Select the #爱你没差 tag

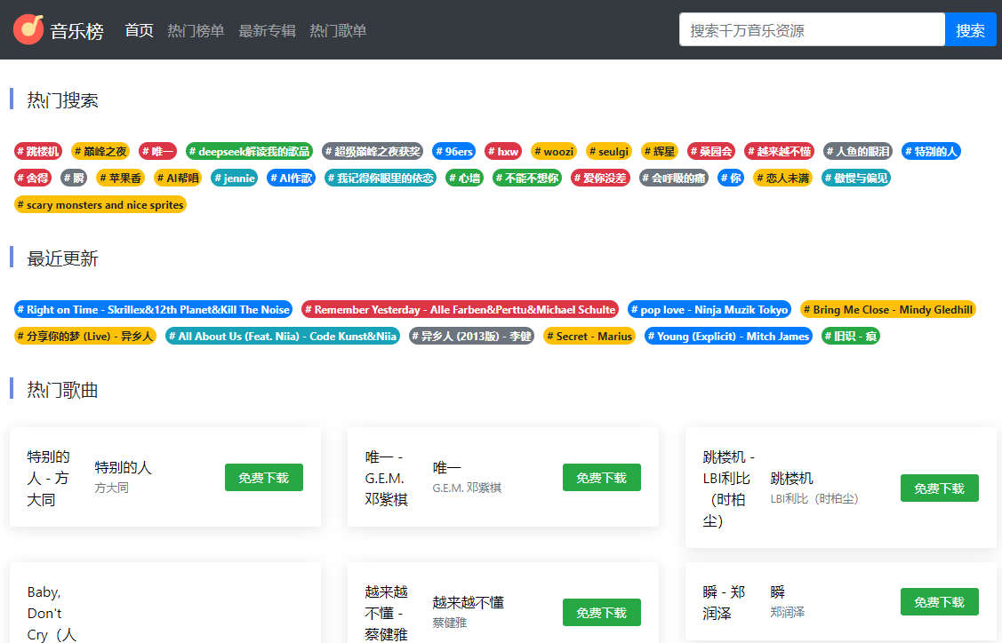pos(600,179)
